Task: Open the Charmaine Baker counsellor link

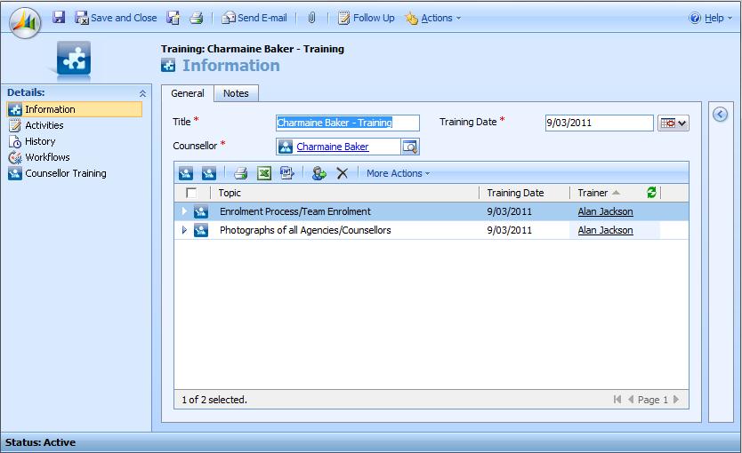Action: coord(332,147)
